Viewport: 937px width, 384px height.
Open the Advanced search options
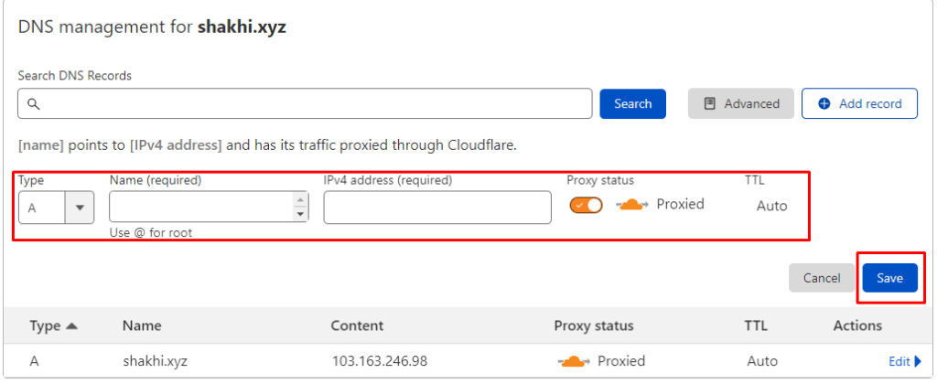(741, 104)
